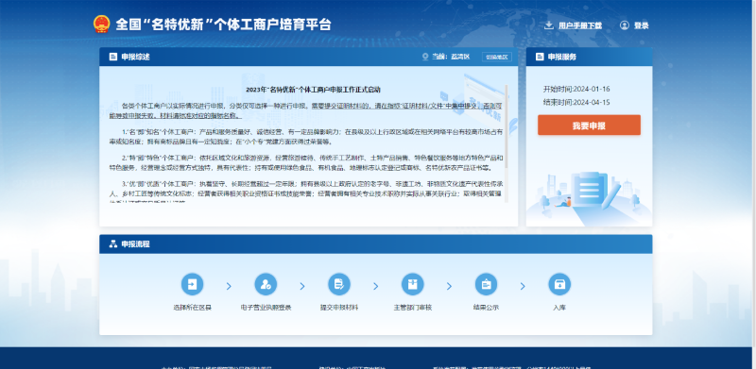
Task: Click the 申报服务 panel title
Action: [x=562, y=57]
